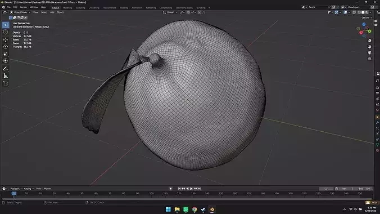The height and width of the screenshot is (214, 380).
Task: Pick the Rotate tool
Action: coord(5,47)
